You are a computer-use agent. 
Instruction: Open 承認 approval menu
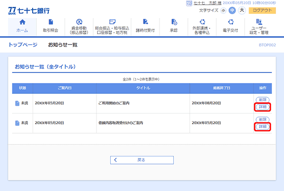(174, 26)
